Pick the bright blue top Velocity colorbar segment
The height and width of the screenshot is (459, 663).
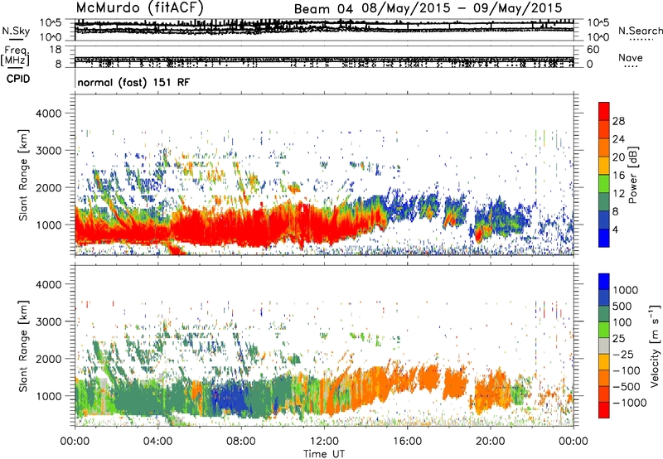point(604,282)
